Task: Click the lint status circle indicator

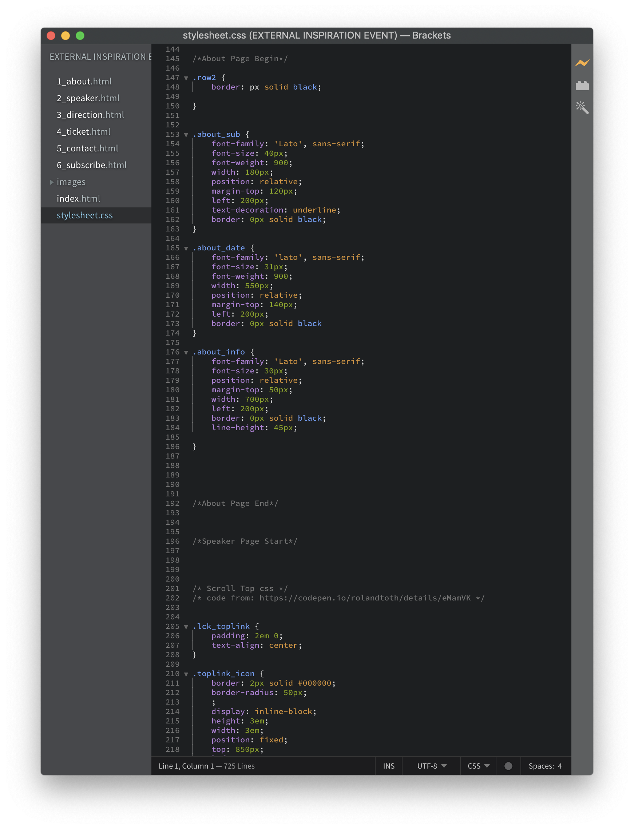Action: (x=508, y=766)
